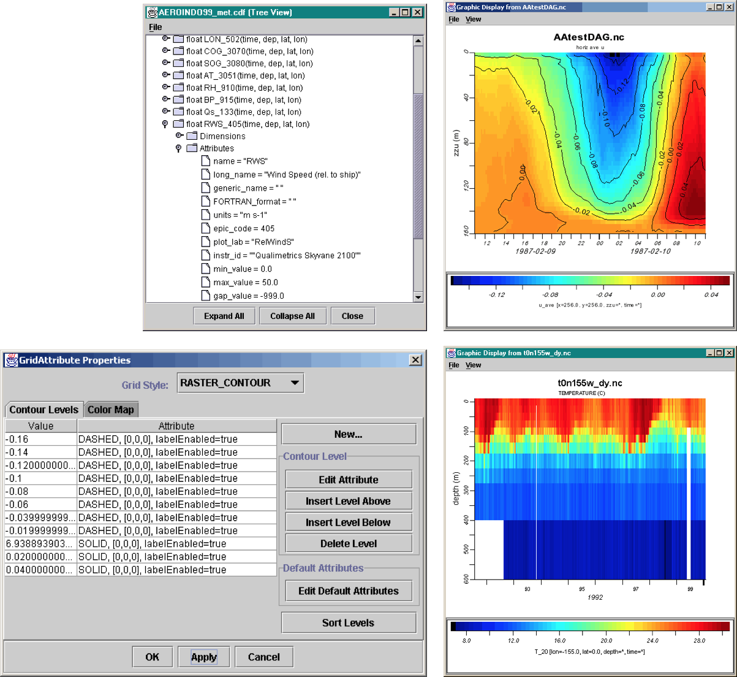Click document icon beside long_name attribute
737x677 pixels.
pyautogui.click(x=206, y=174)
